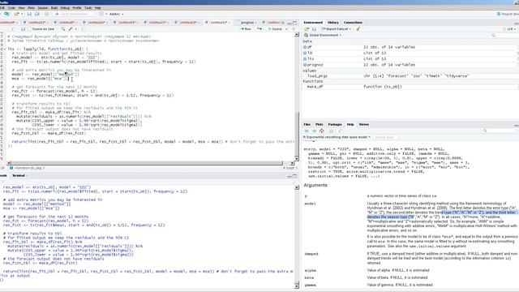Open the Help menu in menu bar

tap(98, 7)
